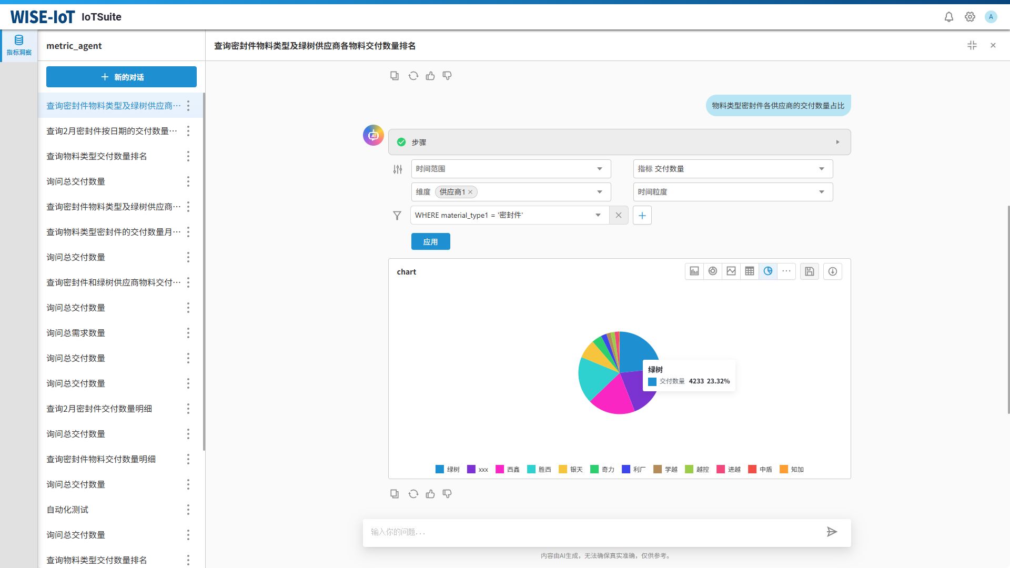Open the 时间粒度 dropdown
1010x568 pixels.
click(x=732, y=192)
